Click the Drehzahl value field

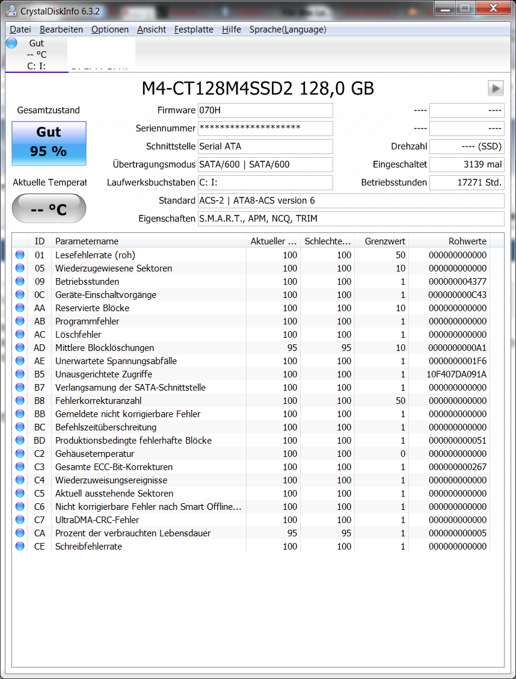(467, 146)
